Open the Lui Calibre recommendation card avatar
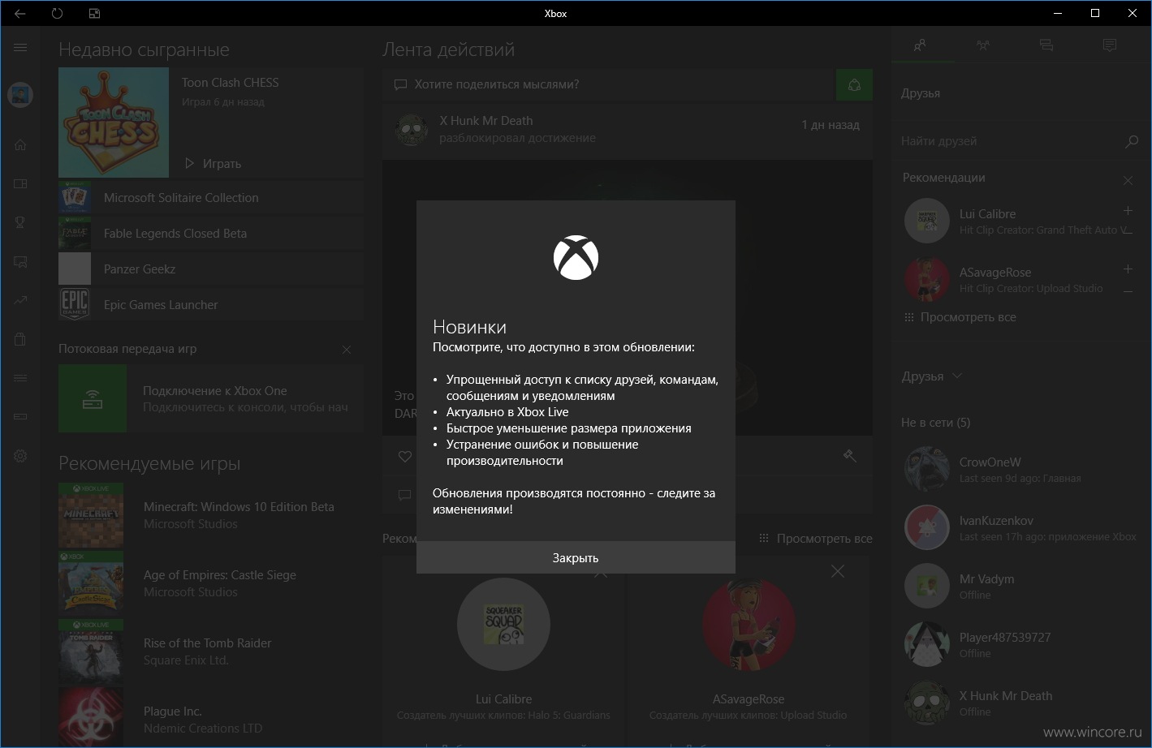Screen dimensions: 1152x748 (x=503, y=624)
